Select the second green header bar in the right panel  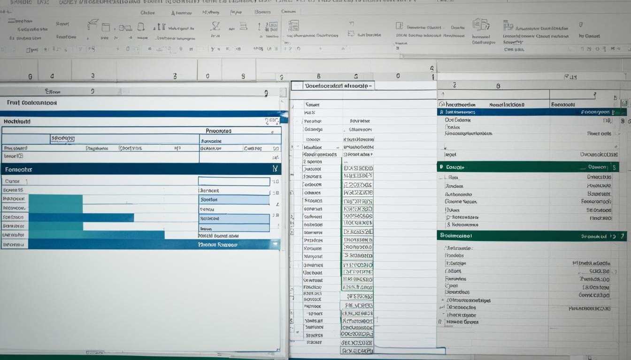[532, 236]
